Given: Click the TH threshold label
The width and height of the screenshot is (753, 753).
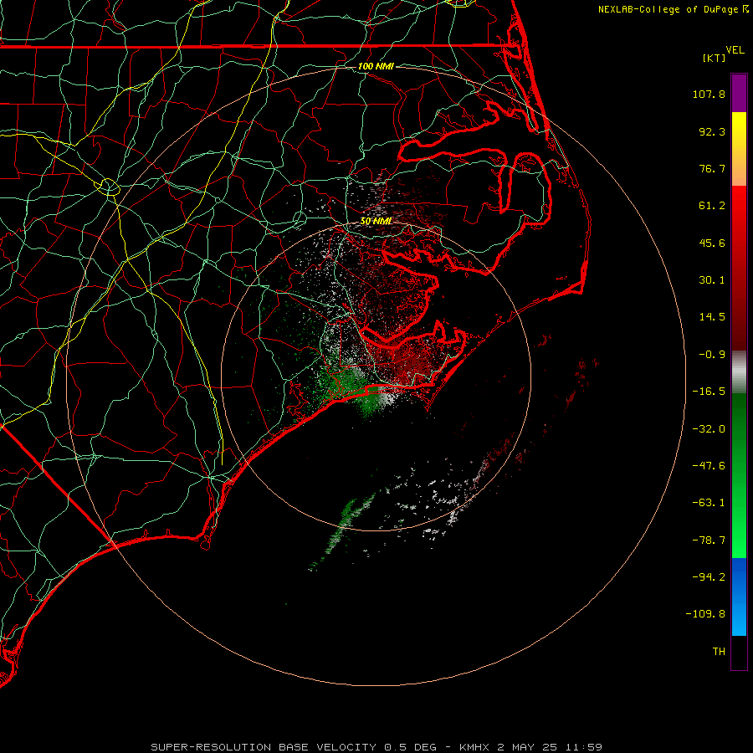Looking at the screenshot, I should pyautogui.click(x=719, y=652).
